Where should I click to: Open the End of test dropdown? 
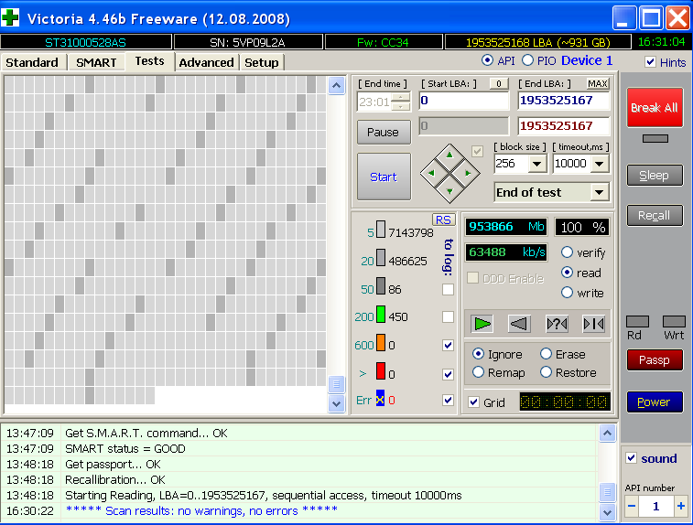coord(600,192)
